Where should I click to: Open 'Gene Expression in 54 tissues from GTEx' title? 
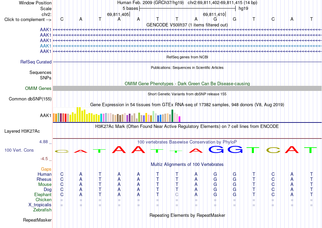(x=187, y=104)
